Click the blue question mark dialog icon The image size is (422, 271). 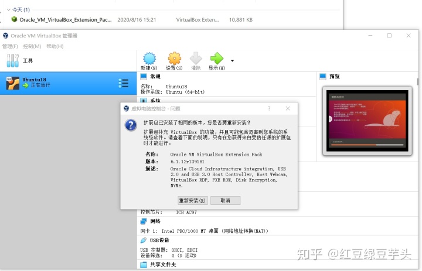pyautogui.click(x=131, y=126)
